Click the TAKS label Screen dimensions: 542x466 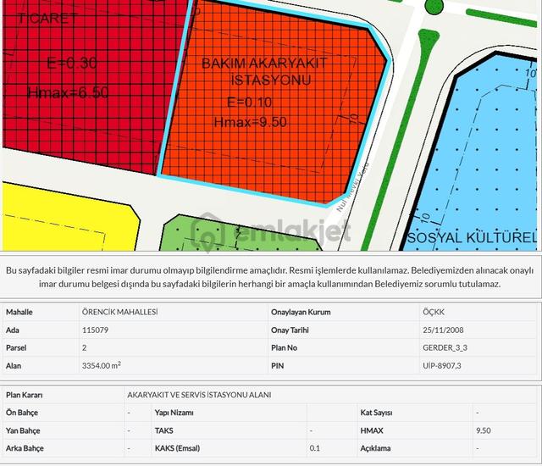click(x=163, y=430)
